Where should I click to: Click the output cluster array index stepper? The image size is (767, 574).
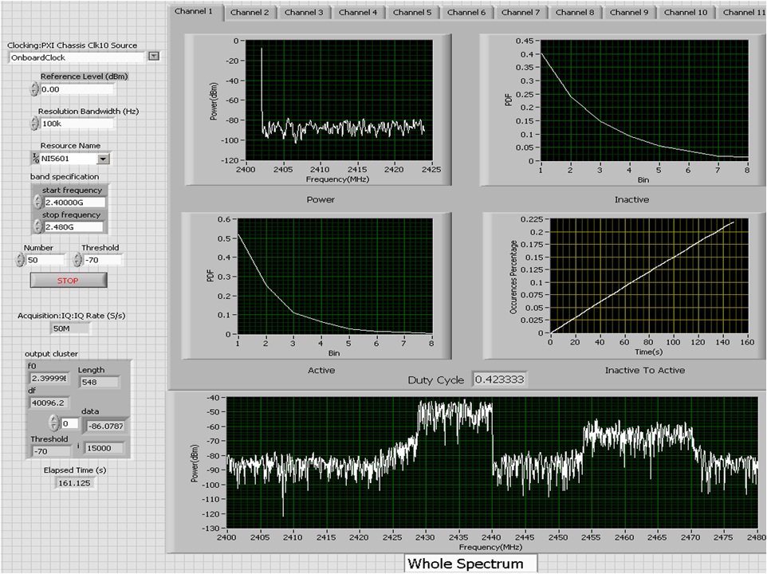coord(54,423)
